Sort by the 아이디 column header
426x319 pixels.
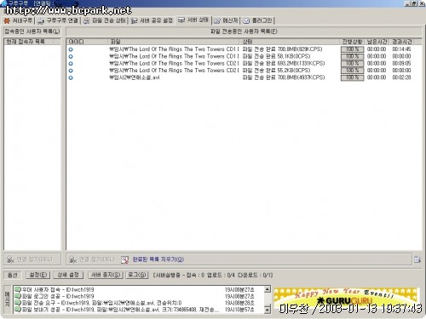(x=87, y=42)
